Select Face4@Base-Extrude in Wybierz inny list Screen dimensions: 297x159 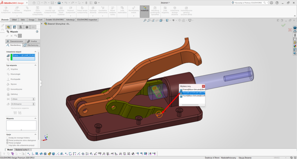pos(192,96)
